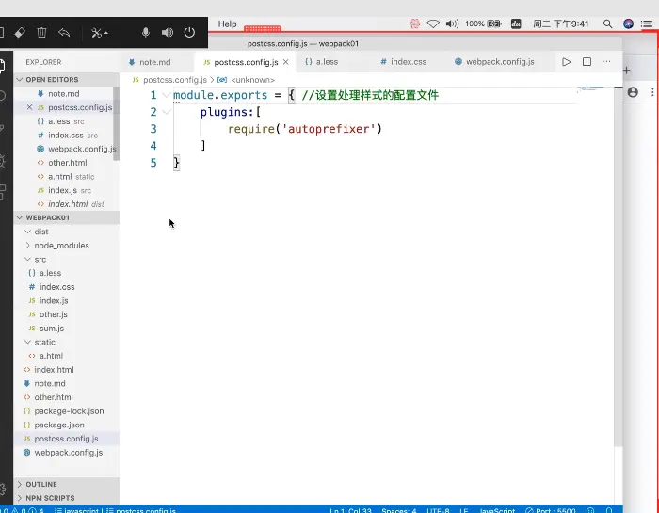Collapse the dist folder
The width and height of the screenshot is (659, 513).
[x=67, y=232]
